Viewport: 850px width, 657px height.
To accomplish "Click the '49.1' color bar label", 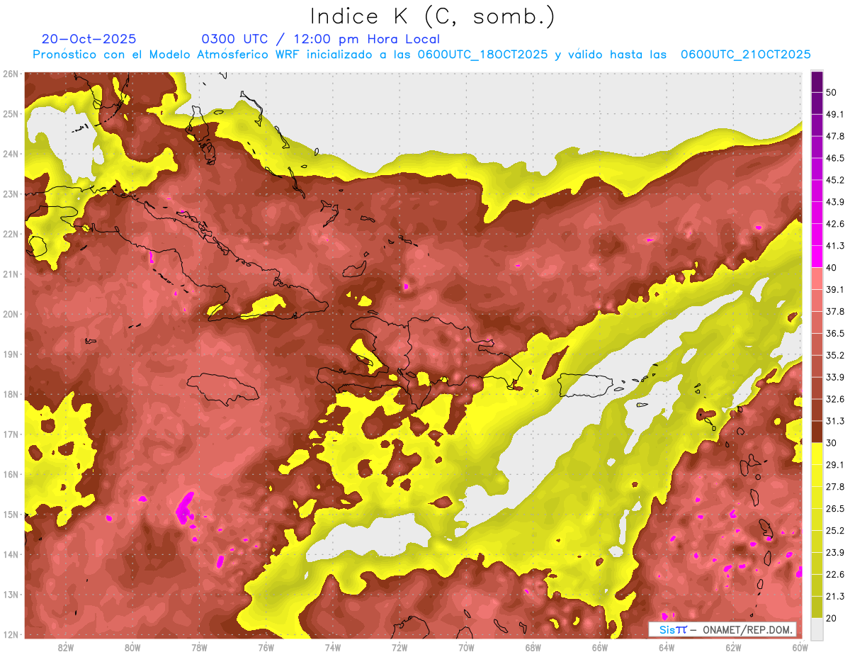I will tap(835, 114).
